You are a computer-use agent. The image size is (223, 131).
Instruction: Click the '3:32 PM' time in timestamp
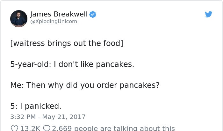pos(23,117)
